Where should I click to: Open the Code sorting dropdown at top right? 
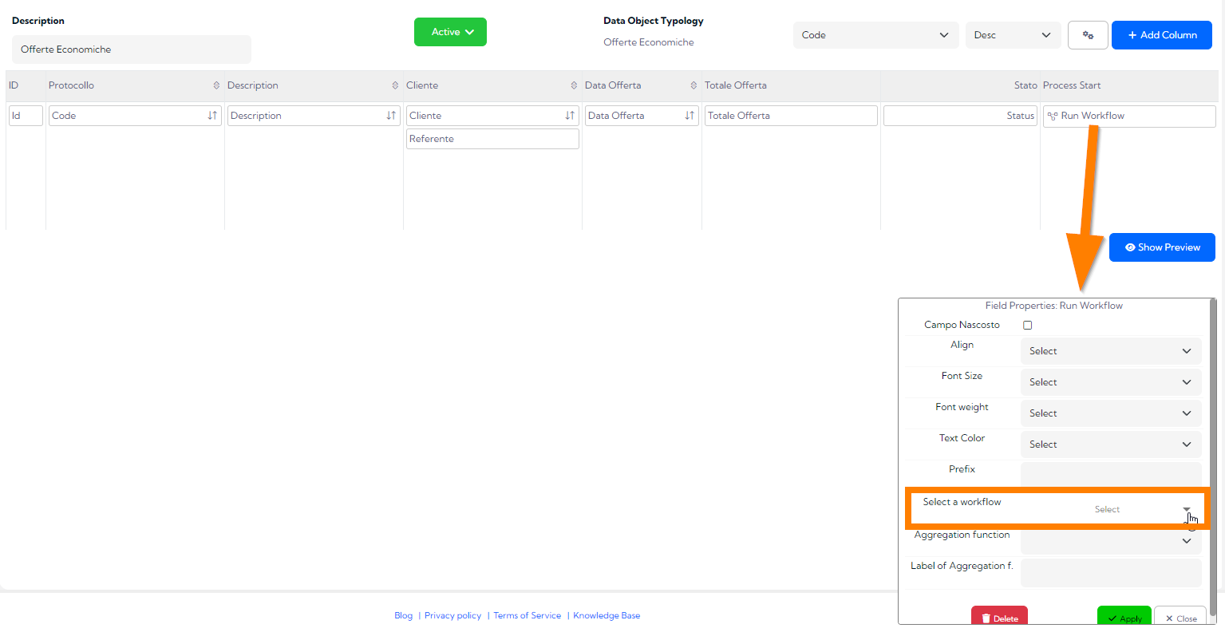click(x=875, y=34)
